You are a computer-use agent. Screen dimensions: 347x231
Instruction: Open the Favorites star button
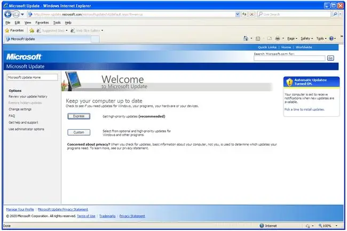point(14,30)
